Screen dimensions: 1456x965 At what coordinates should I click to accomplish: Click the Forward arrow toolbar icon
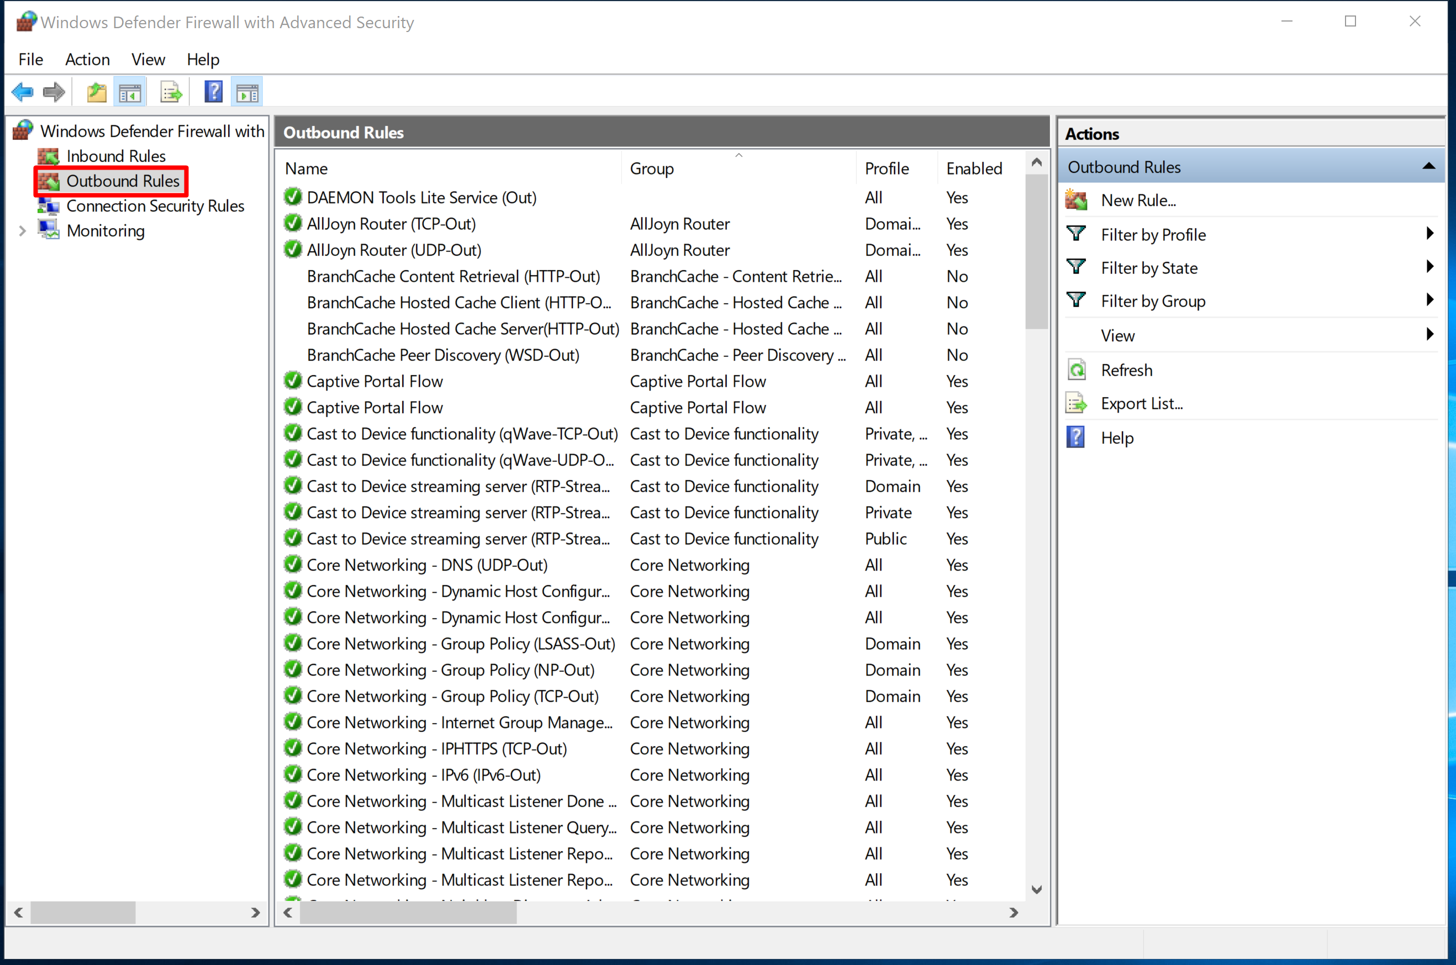point(54,92)
